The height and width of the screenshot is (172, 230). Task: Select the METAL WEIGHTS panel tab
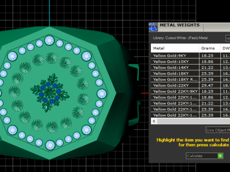180,25
